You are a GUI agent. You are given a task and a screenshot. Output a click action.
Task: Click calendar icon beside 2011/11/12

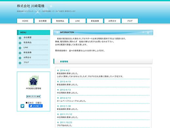coord(58,115)
